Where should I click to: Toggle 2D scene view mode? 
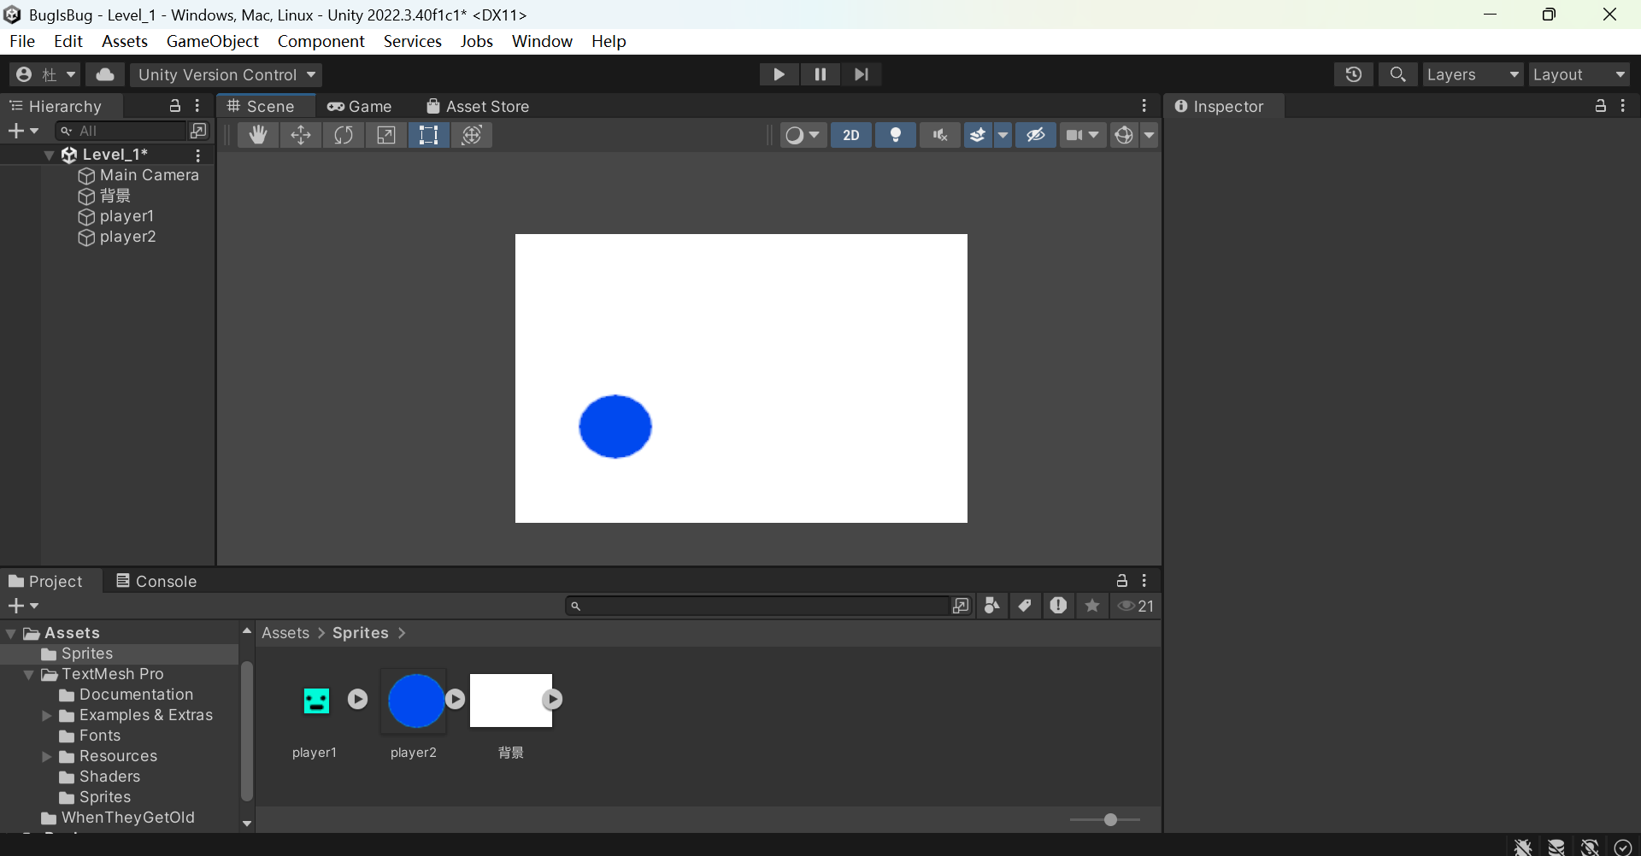pyautogui.click(x=850, y=135)
